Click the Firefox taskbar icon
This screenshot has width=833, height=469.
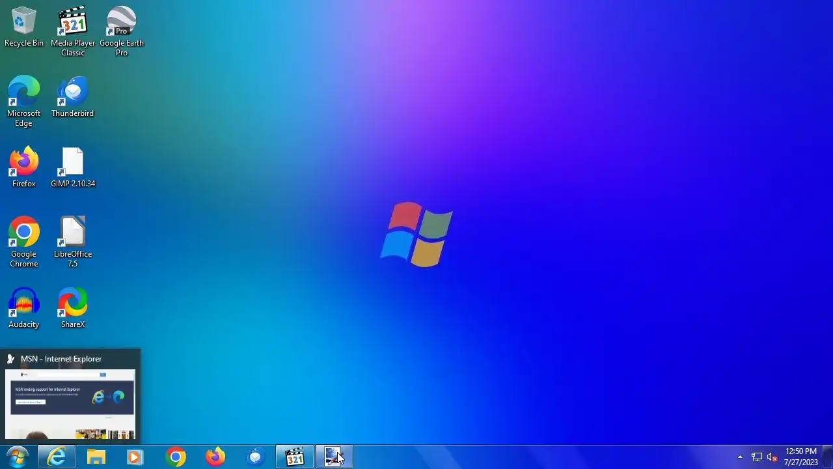(x=215, y=457)
